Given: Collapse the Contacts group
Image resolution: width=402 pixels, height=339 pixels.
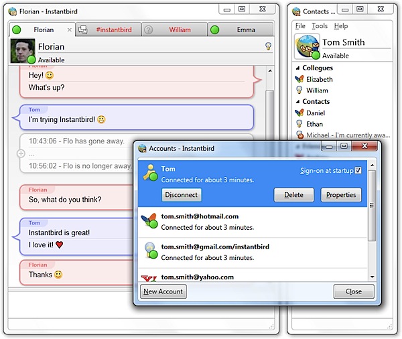Looking at the screenshot, I should pyautogui.click(x=297, y=102).
